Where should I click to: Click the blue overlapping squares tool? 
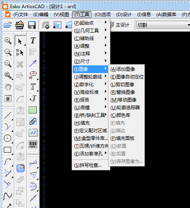click(x=20, y=168)
